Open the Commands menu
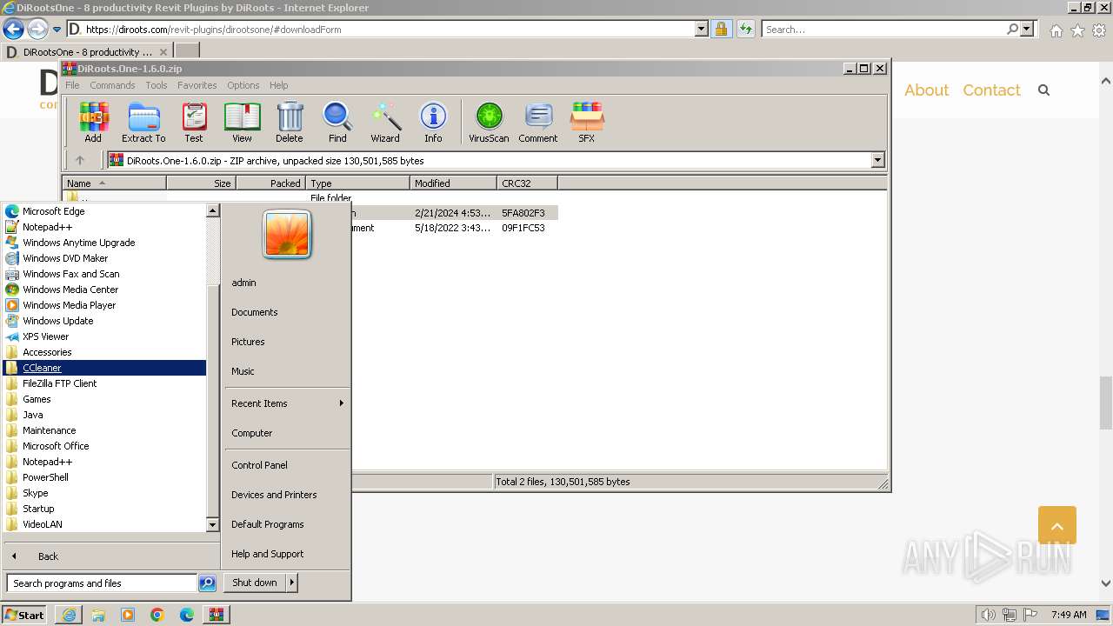The height and width of the screenshot is (626, 1113). tap(112, 85)
